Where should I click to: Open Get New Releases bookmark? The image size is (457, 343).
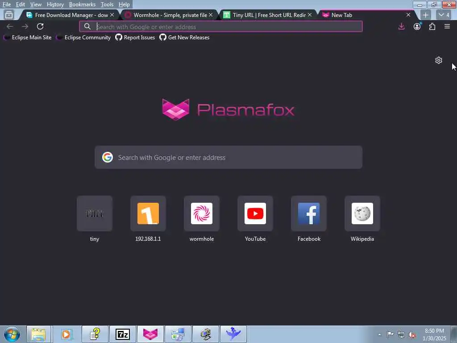[x=184, y=38]
